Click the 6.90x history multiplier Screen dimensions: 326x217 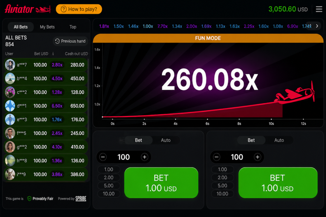(x=292, y=26)
